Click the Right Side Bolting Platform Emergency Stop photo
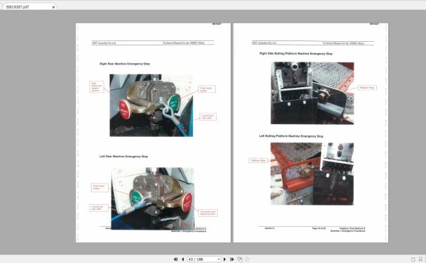 (312, 93)
